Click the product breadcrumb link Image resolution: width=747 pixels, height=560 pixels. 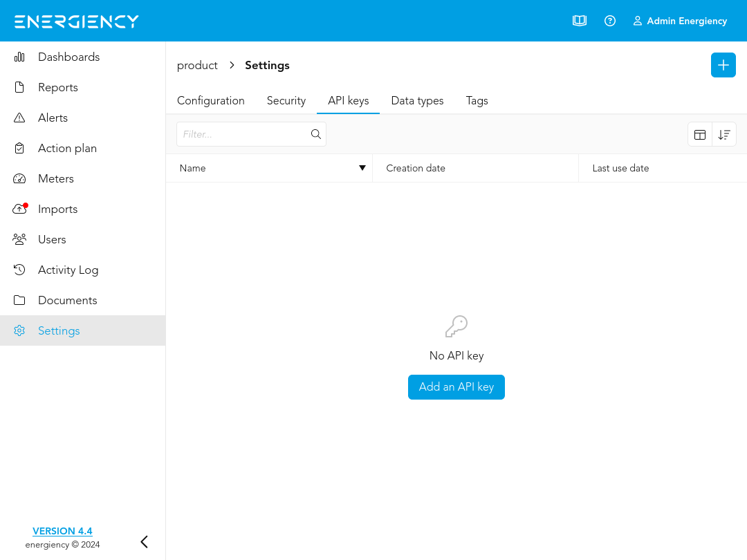coord(197,65)
